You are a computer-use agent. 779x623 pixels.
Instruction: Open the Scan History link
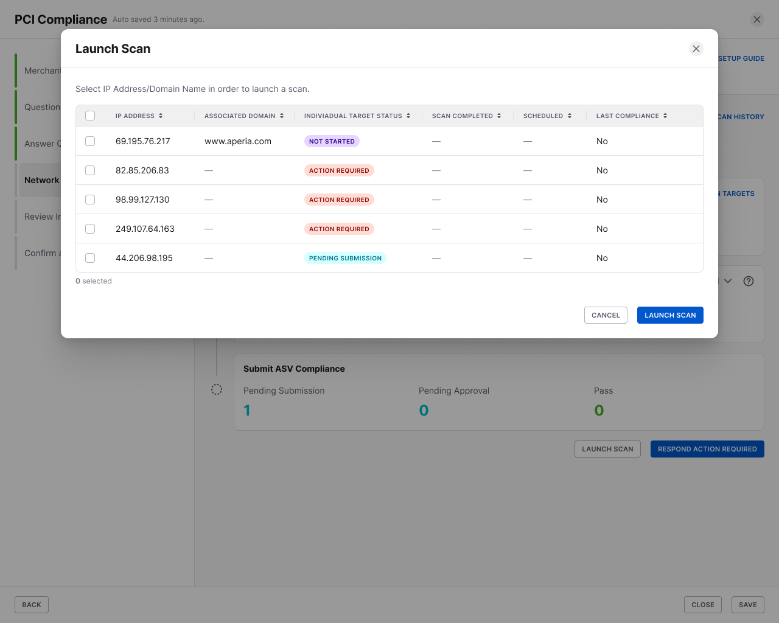pos(741,117)
